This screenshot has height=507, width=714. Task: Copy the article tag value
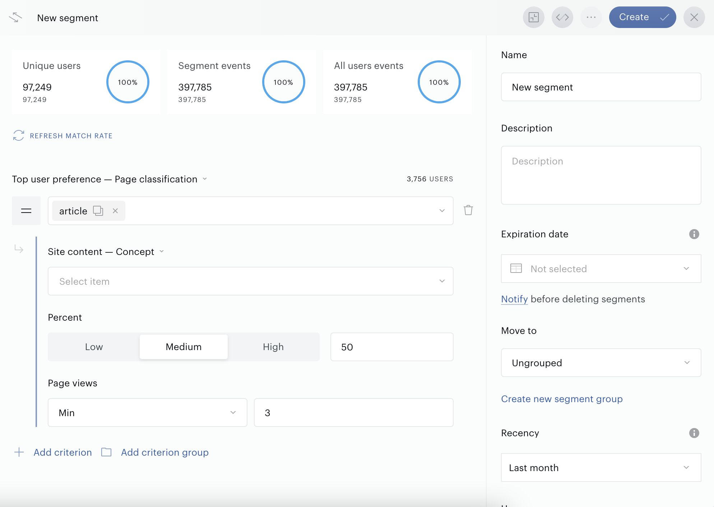[x=98, y=211]
